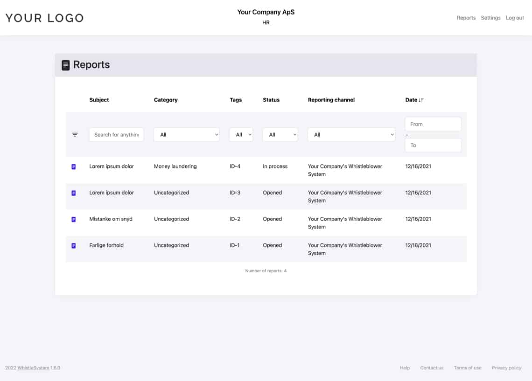532x381 pixels.
Task: Click the In process status cell
Action: pos(275,166)
